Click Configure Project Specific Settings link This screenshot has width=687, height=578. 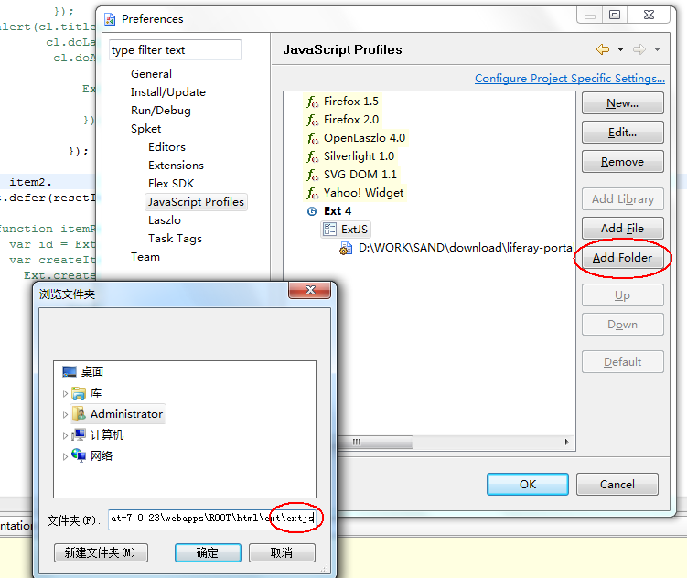tap(570, 79)
